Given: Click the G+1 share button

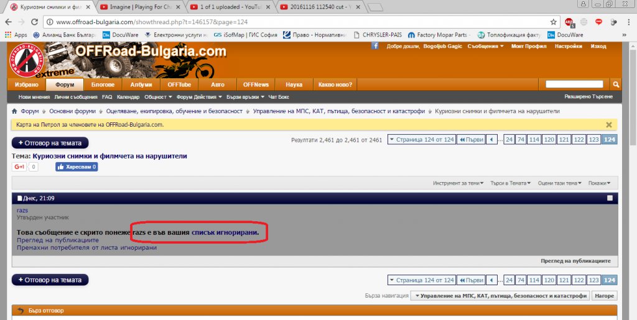Looking at the screenshot, I should [x=19, y=167].
